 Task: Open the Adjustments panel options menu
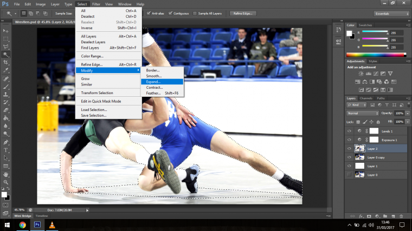point(408,61)
